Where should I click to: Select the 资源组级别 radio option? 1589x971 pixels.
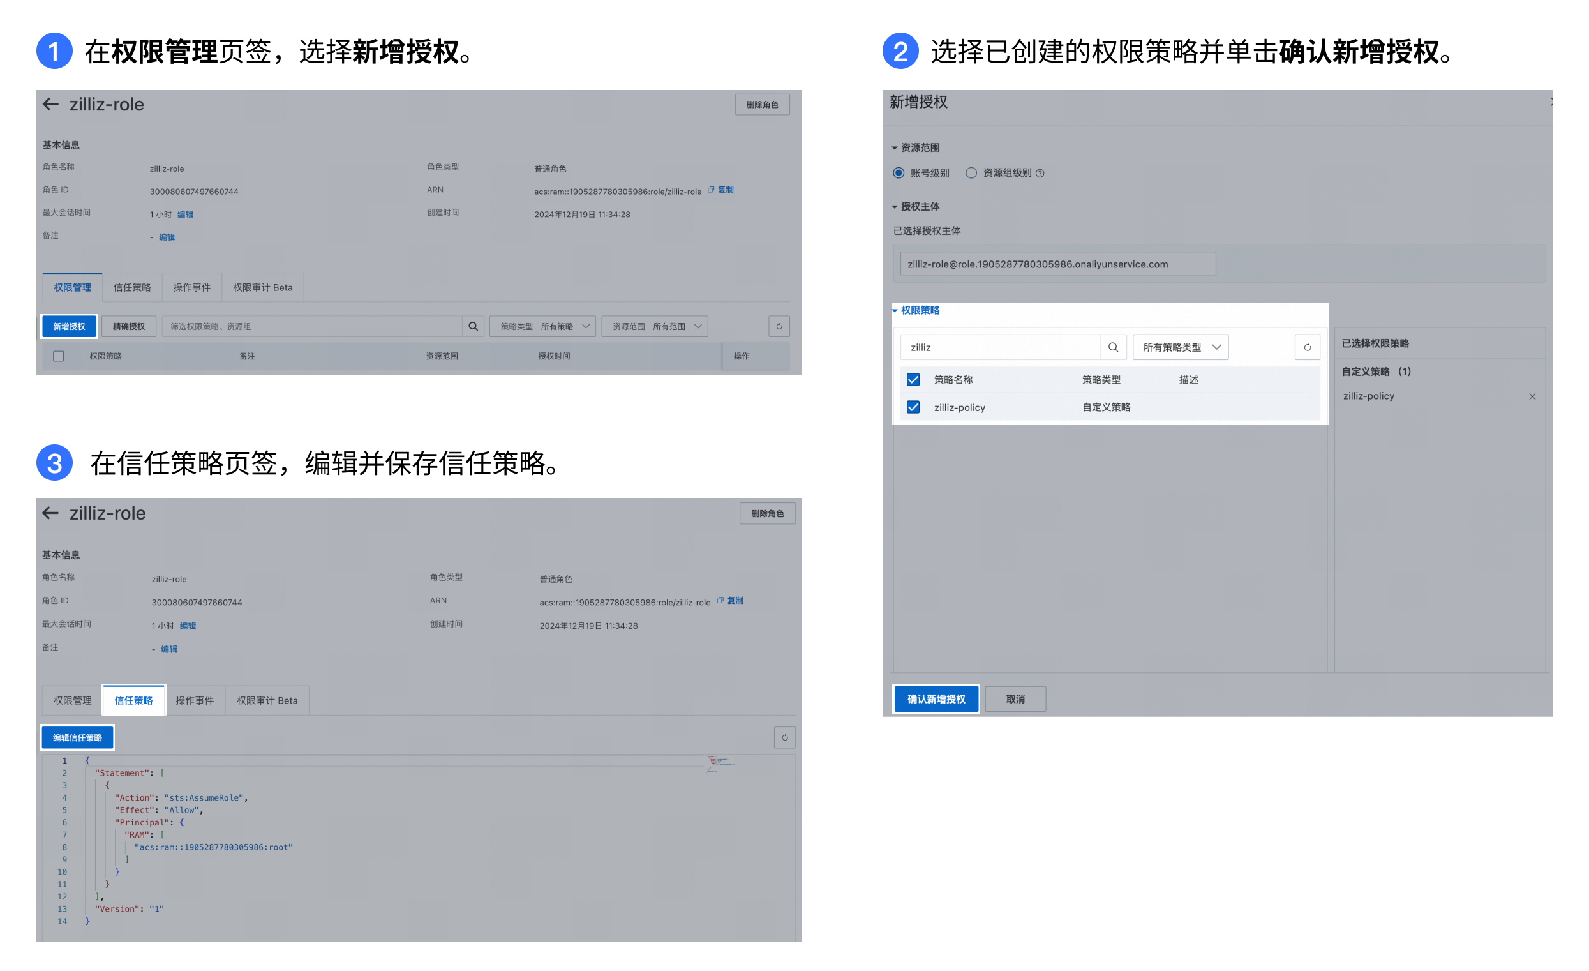(972, 173)
